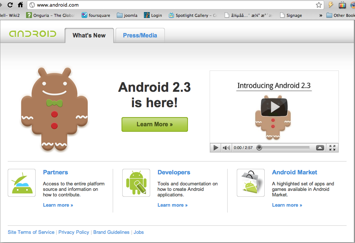
Task: Click the site info globe icon
Action: pyautogui.click(x=32, y=5)
